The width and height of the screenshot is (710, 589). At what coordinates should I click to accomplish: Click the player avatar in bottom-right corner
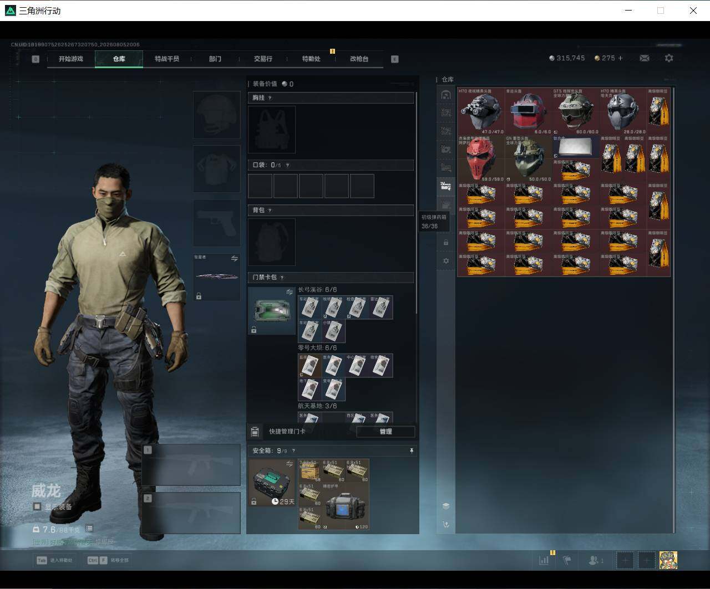[x=668, y=560]
